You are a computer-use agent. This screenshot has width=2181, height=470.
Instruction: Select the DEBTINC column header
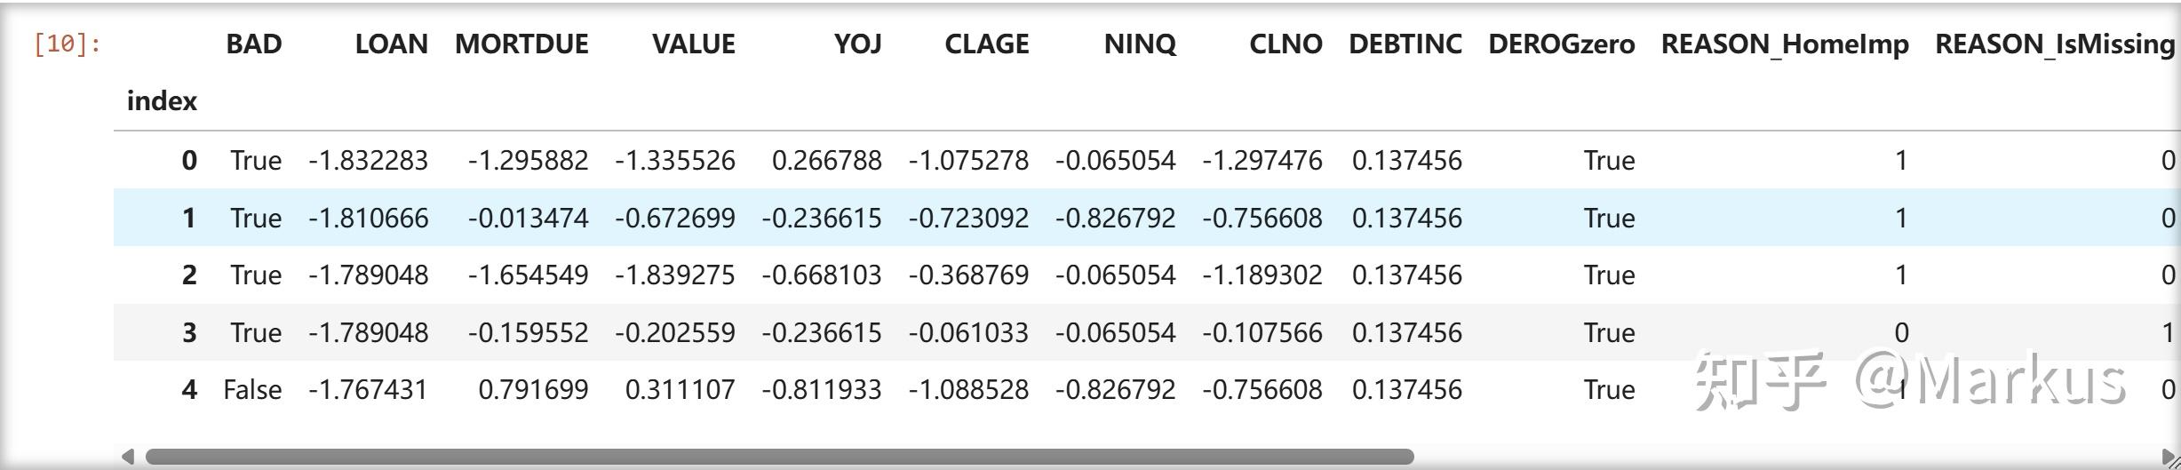tap(1405, 44)
